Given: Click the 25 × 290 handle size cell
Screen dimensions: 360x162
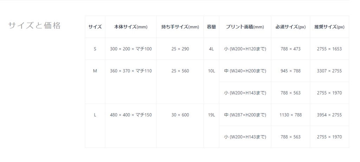Looking at the screenshot, I should (180, 49).
